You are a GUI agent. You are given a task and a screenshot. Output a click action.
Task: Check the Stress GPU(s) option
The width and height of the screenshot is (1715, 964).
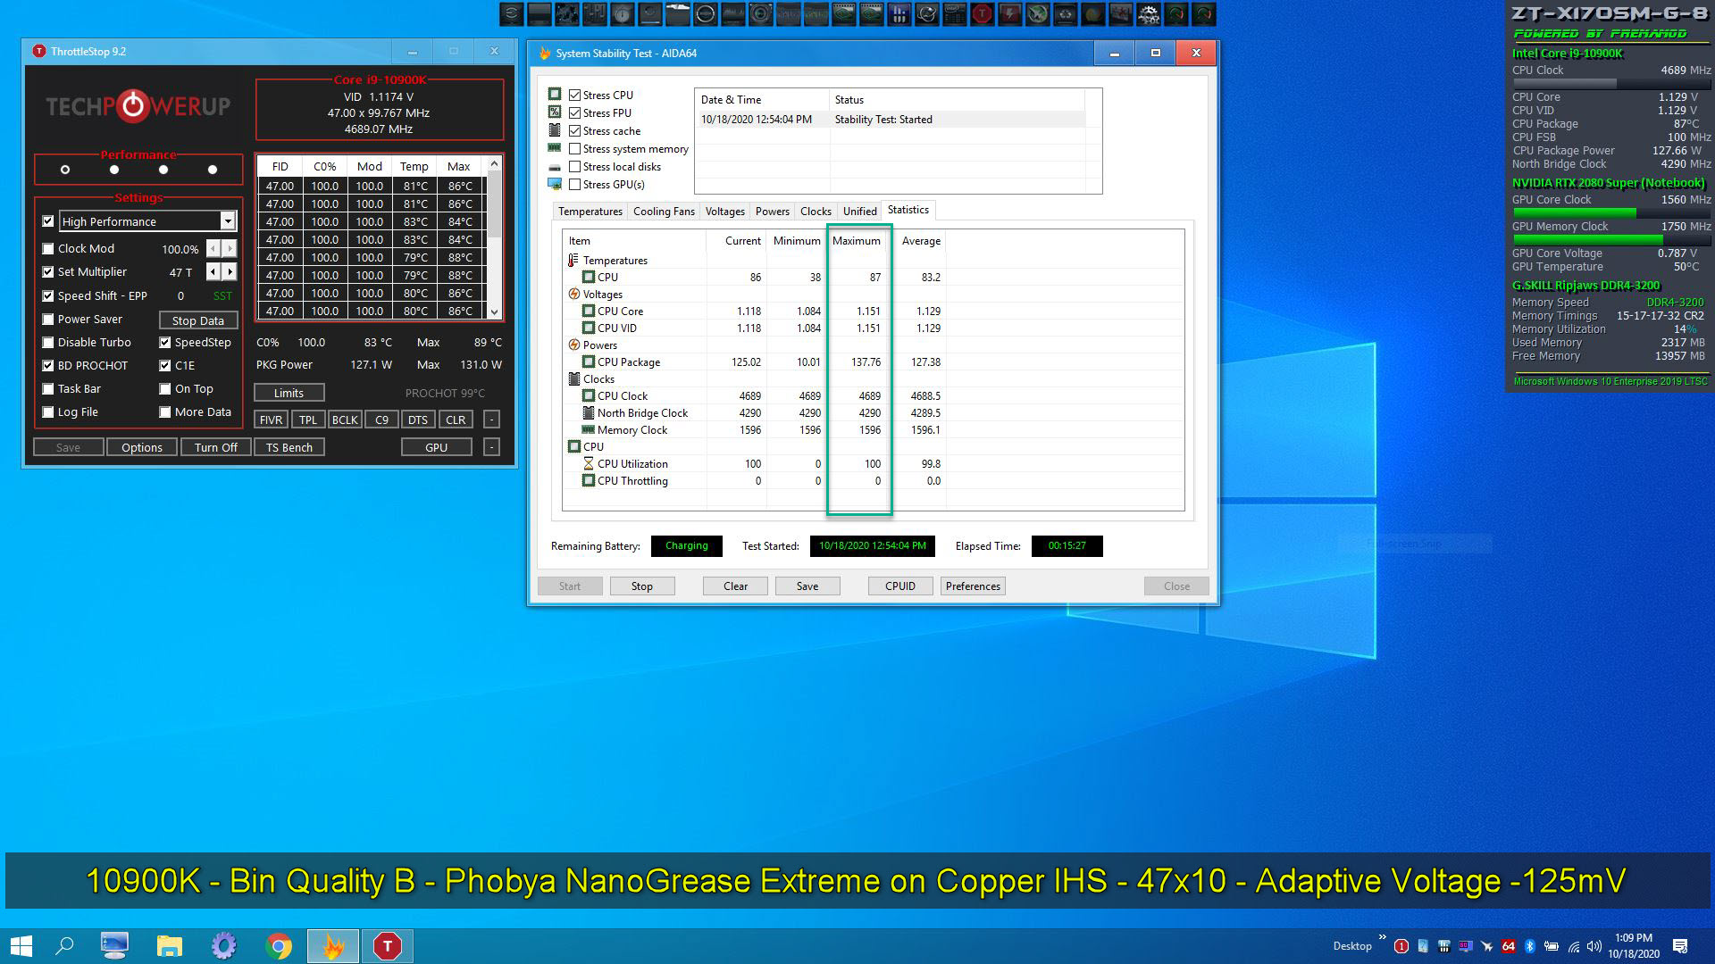(575, 185)
